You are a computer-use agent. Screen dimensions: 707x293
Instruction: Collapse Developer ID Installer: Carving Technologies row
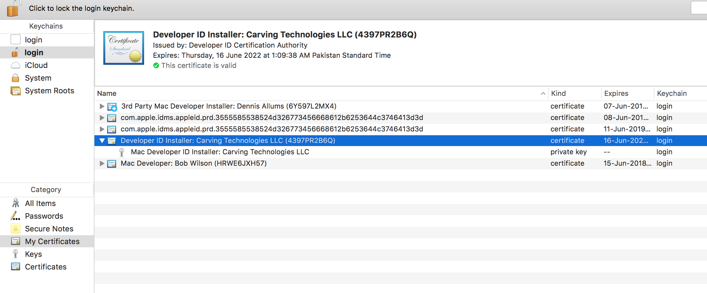click(x=102, y=140)
